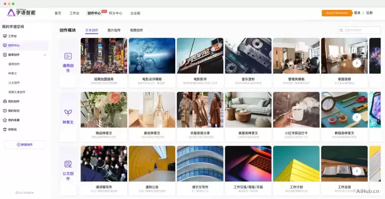Go to the 首页 top navigation item
385x199 pixels.
tap(58, 13)
